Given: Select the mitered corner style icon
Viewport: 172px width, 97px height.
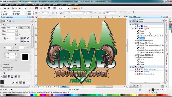Looking at the screenshot, I should pyautogui.click(x=22, y=38).
